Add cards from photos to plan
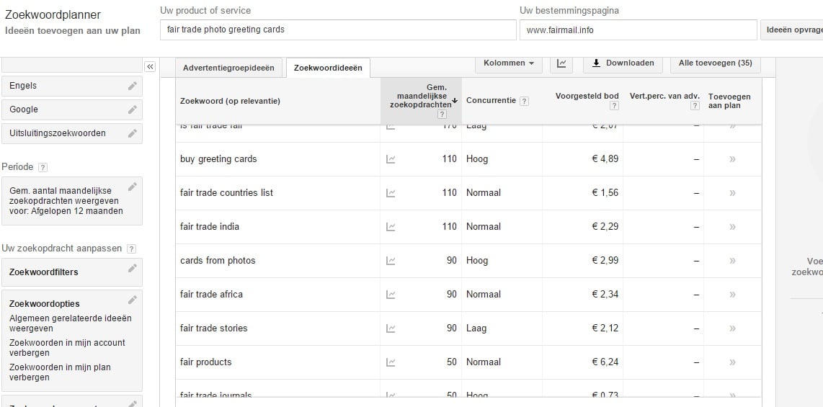823x407 pixels. 732,261
